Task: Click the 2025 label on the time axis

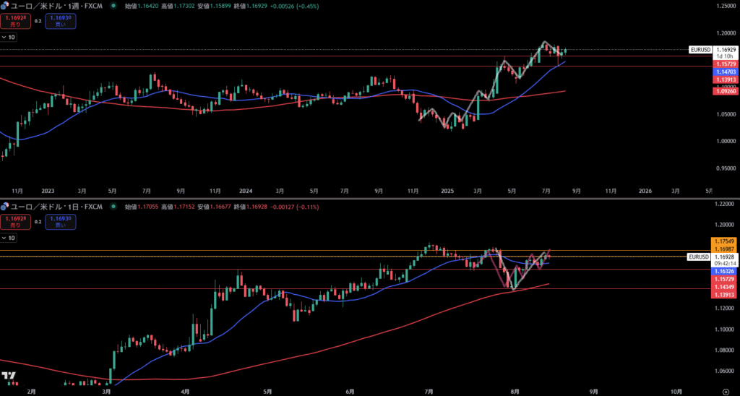Action: pyautogui.click(x=447, y=191)
